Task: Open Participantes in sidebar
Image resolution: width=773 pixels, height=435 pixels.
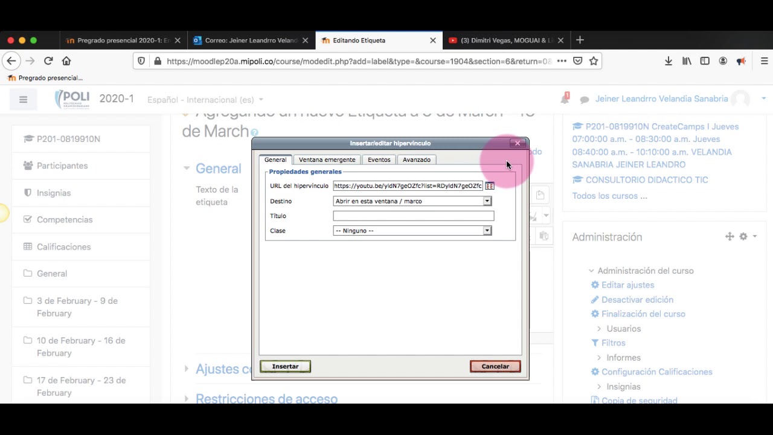Action: coord(62,166)
